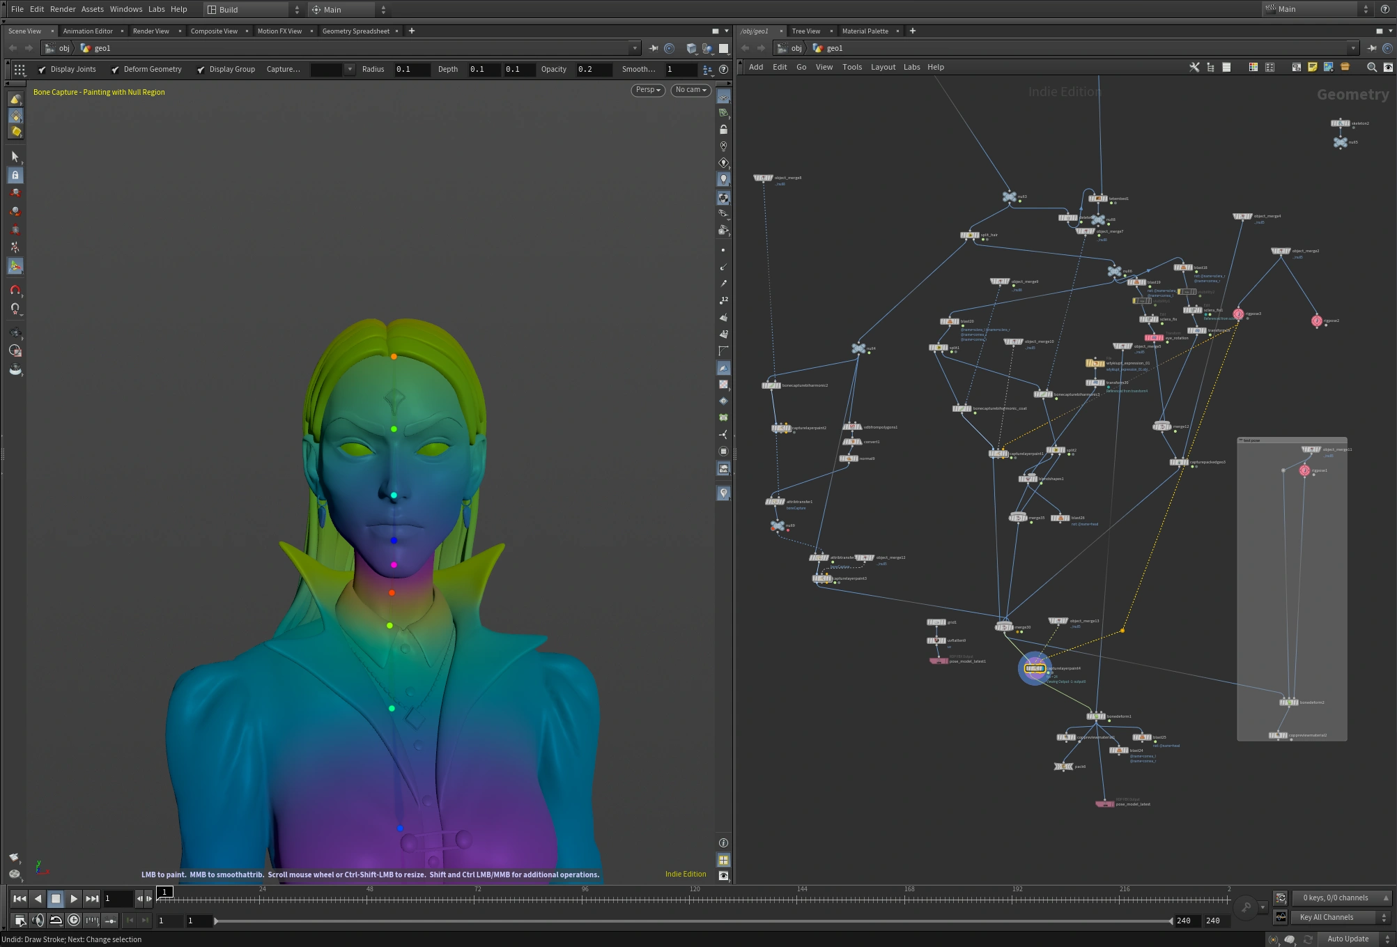Click the lock icon in viewport right toolbar
The image size is (1397, 947).
point(723,130)
